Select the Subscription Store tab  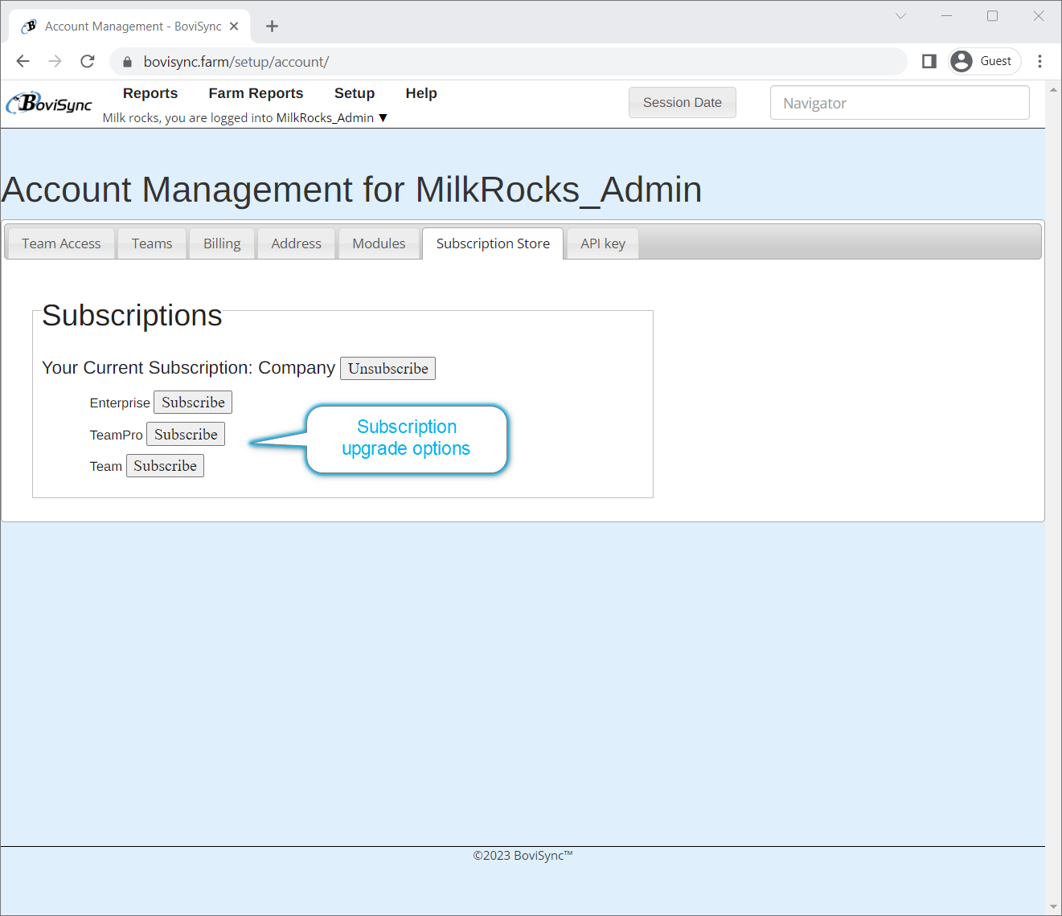(493, 243)
